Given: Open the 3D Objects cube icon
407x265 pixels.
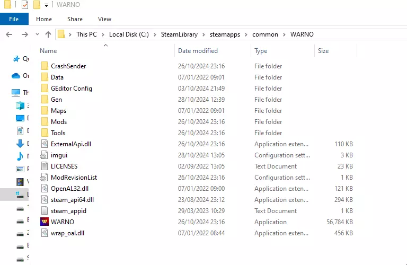Looking at the screenshot, I should point(20,105).
